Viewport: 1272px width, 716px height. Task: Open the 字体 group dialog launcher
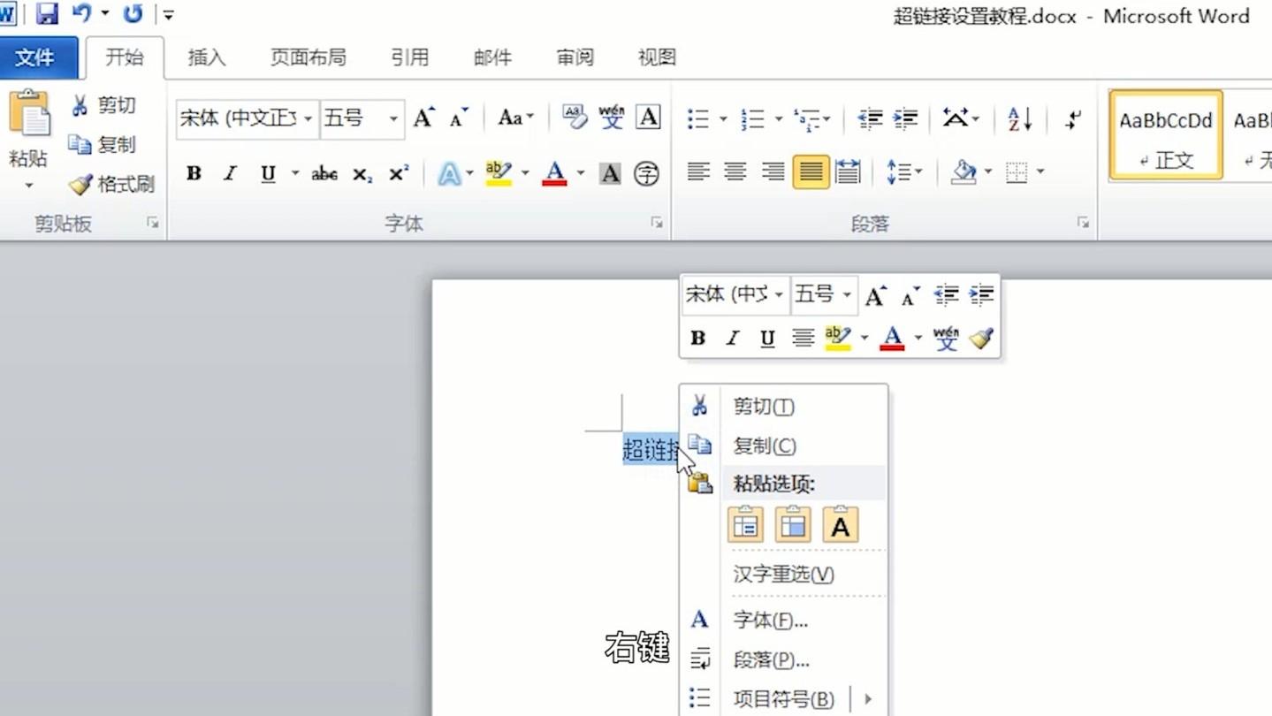pyautogui.click(x=657, y=224)
